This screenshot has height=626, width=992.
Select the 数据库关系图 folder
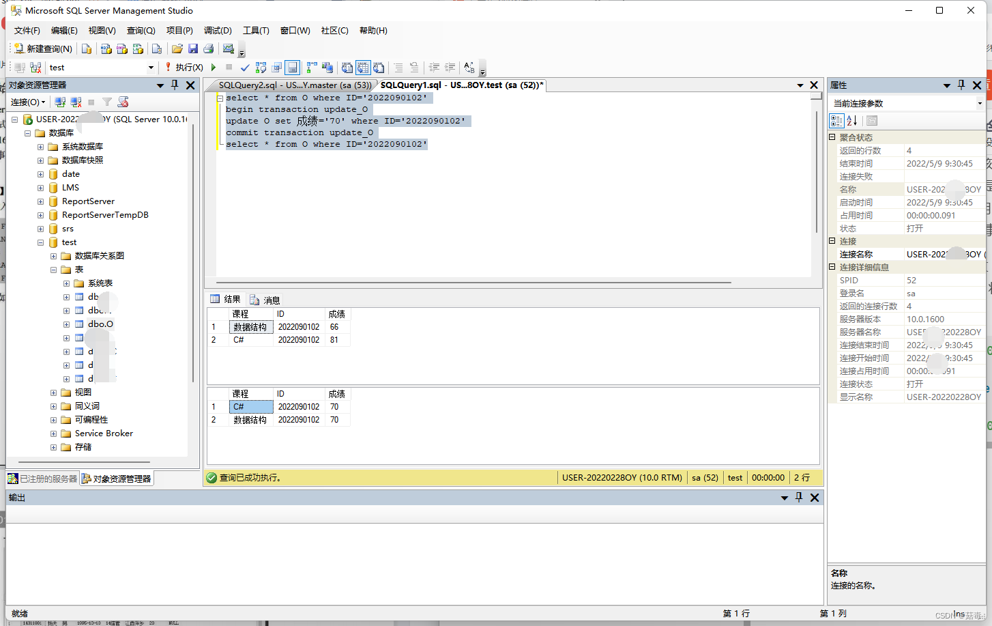(100, 256)
